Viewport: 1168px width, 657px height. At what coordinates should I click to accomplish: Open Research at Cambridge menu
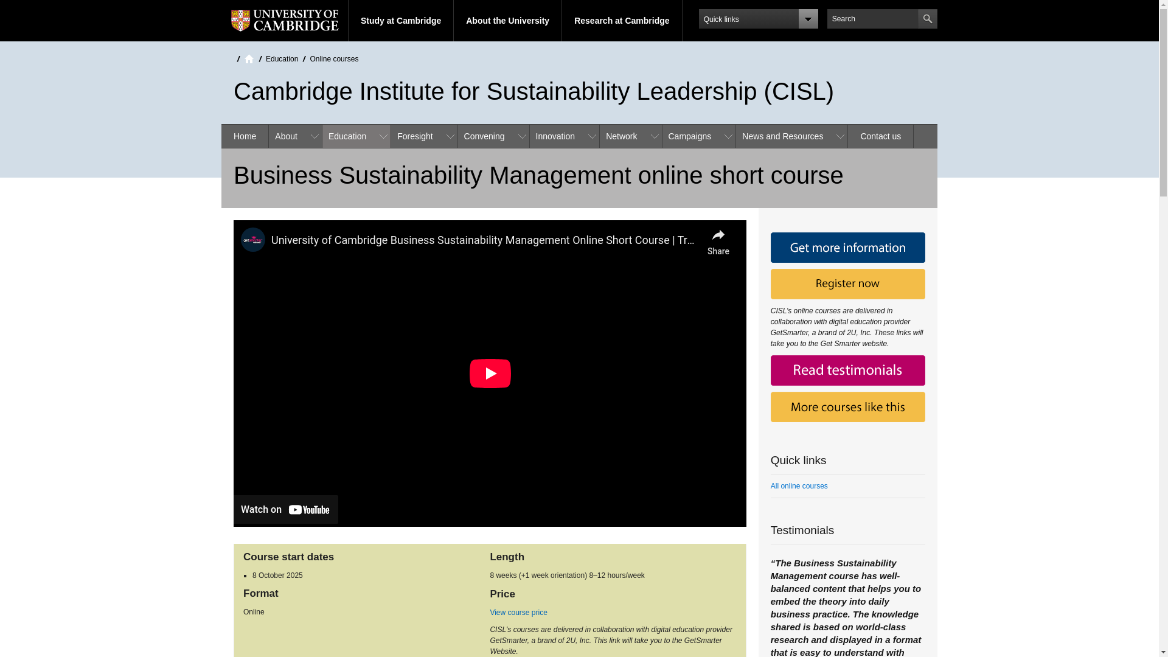[x=622, y=21]
